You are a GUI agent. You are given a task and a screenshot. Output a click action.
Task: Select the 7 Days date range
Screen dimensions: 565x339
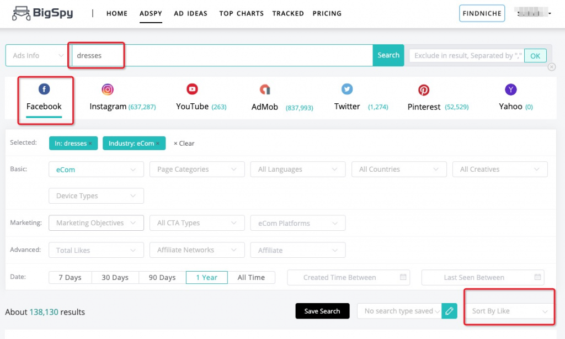[x=70, y=277]
